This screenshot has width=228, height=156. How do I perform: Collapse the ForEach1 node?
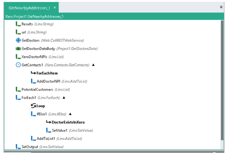(64, 98)
